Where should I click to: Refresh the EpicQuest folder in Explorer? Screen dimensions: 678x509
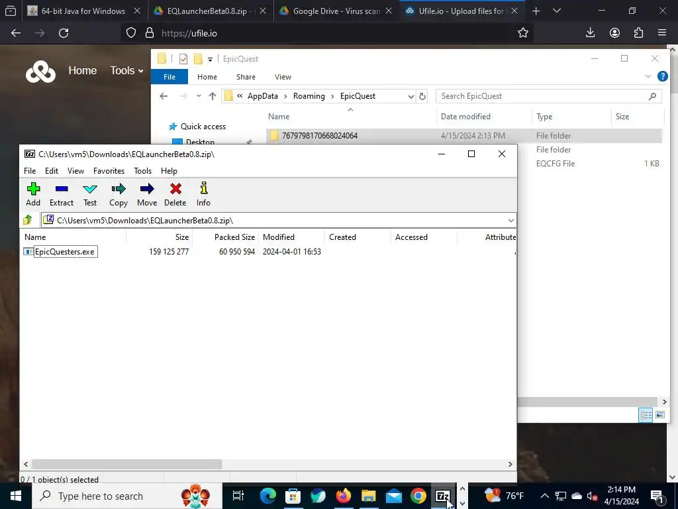pyautogui.click(x=422, y=96)
